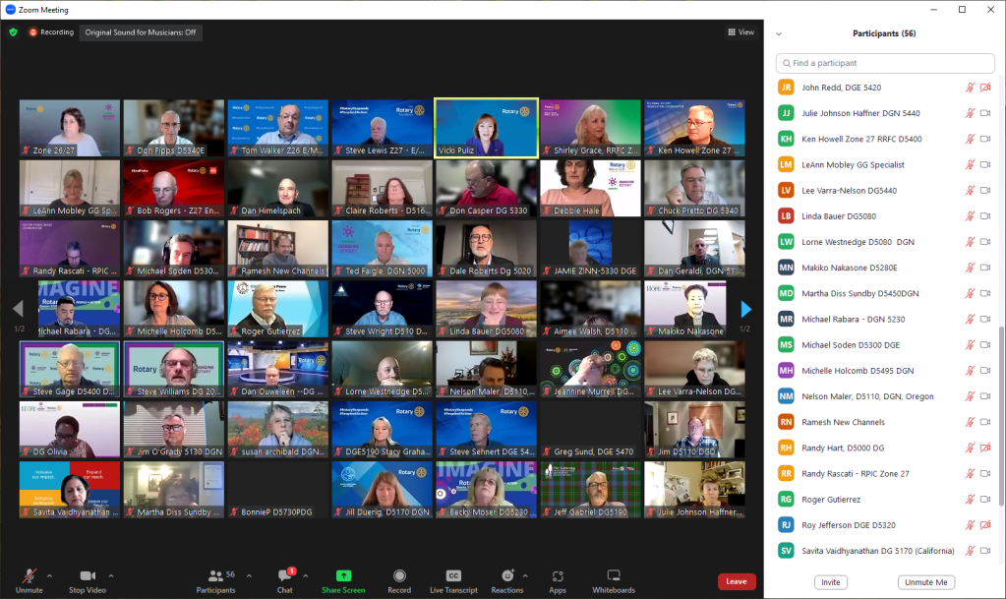Open the Chat panel
Viewport: 1006px width, 599px height.
284,575
